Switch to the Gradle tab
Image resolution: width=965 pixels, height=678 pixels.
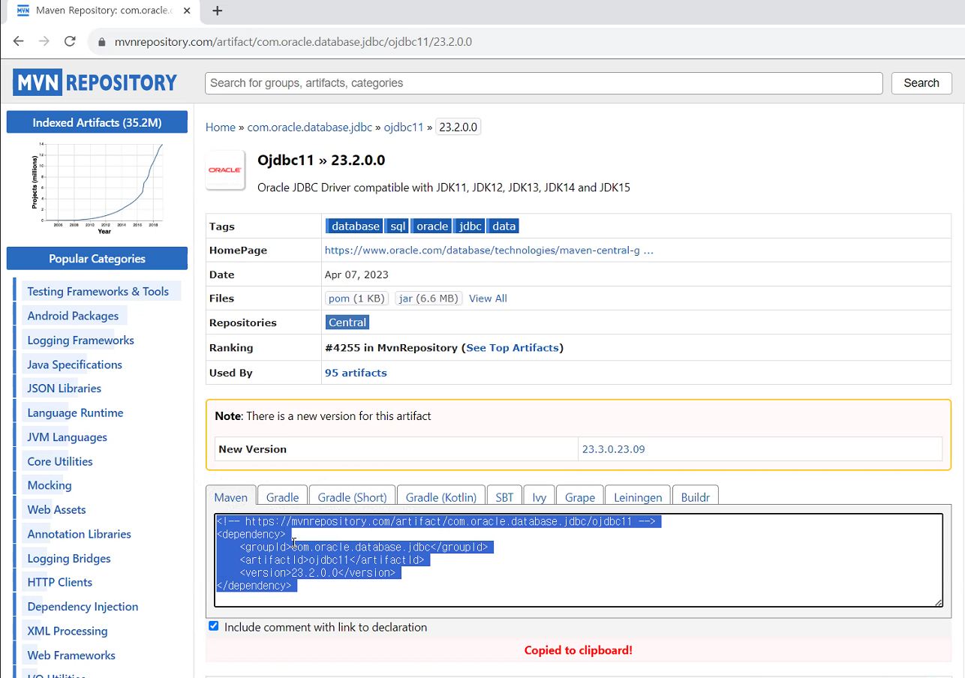coord(283,496)
